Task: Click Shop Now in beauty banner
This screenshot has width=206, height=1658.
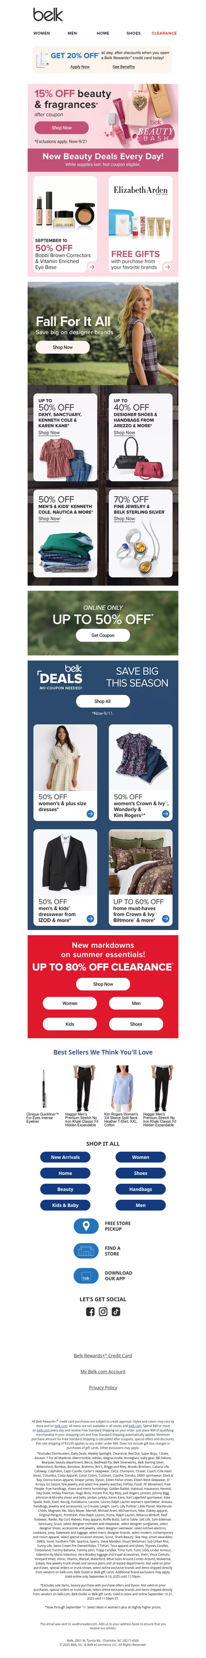Action: (62, 128)
